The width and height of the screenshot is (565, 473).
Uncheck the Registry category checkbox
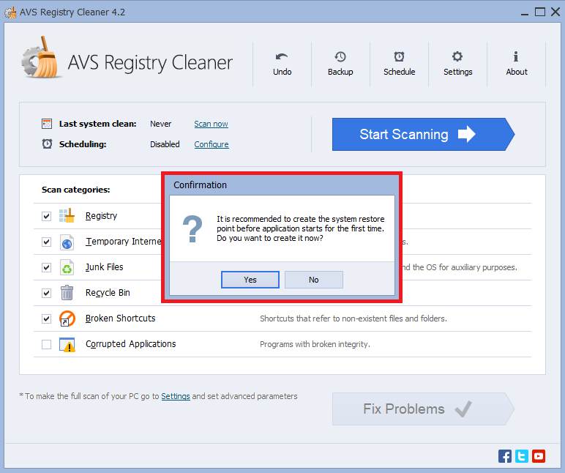click(46, 216)
